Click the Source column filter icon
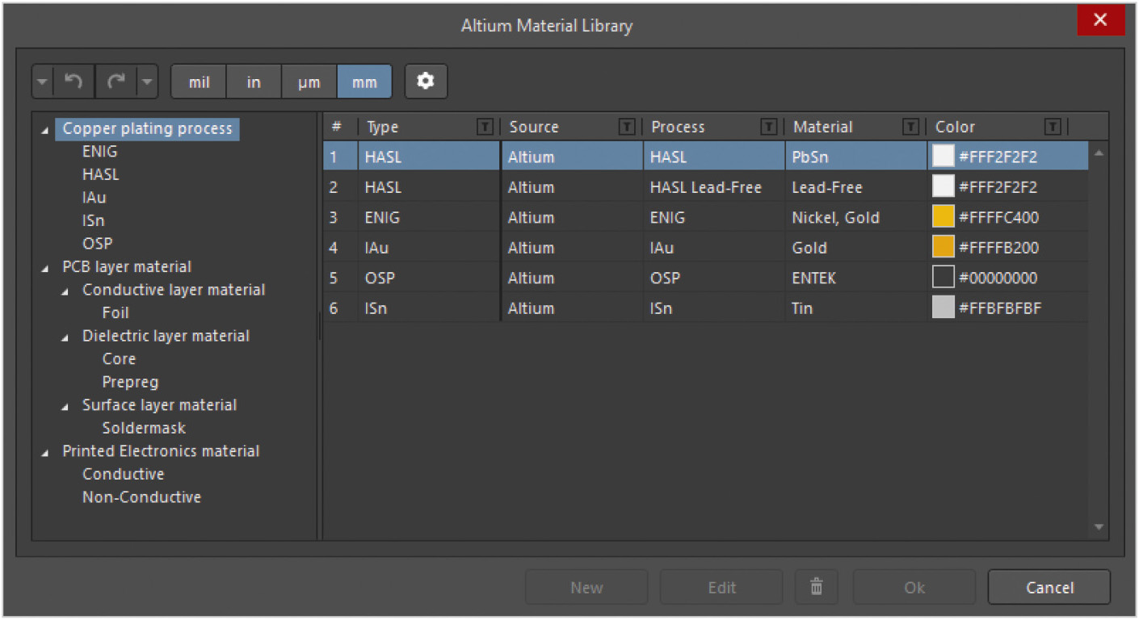Image resolution: width=1139 pixels, height=620 pixels. [626, 127]
